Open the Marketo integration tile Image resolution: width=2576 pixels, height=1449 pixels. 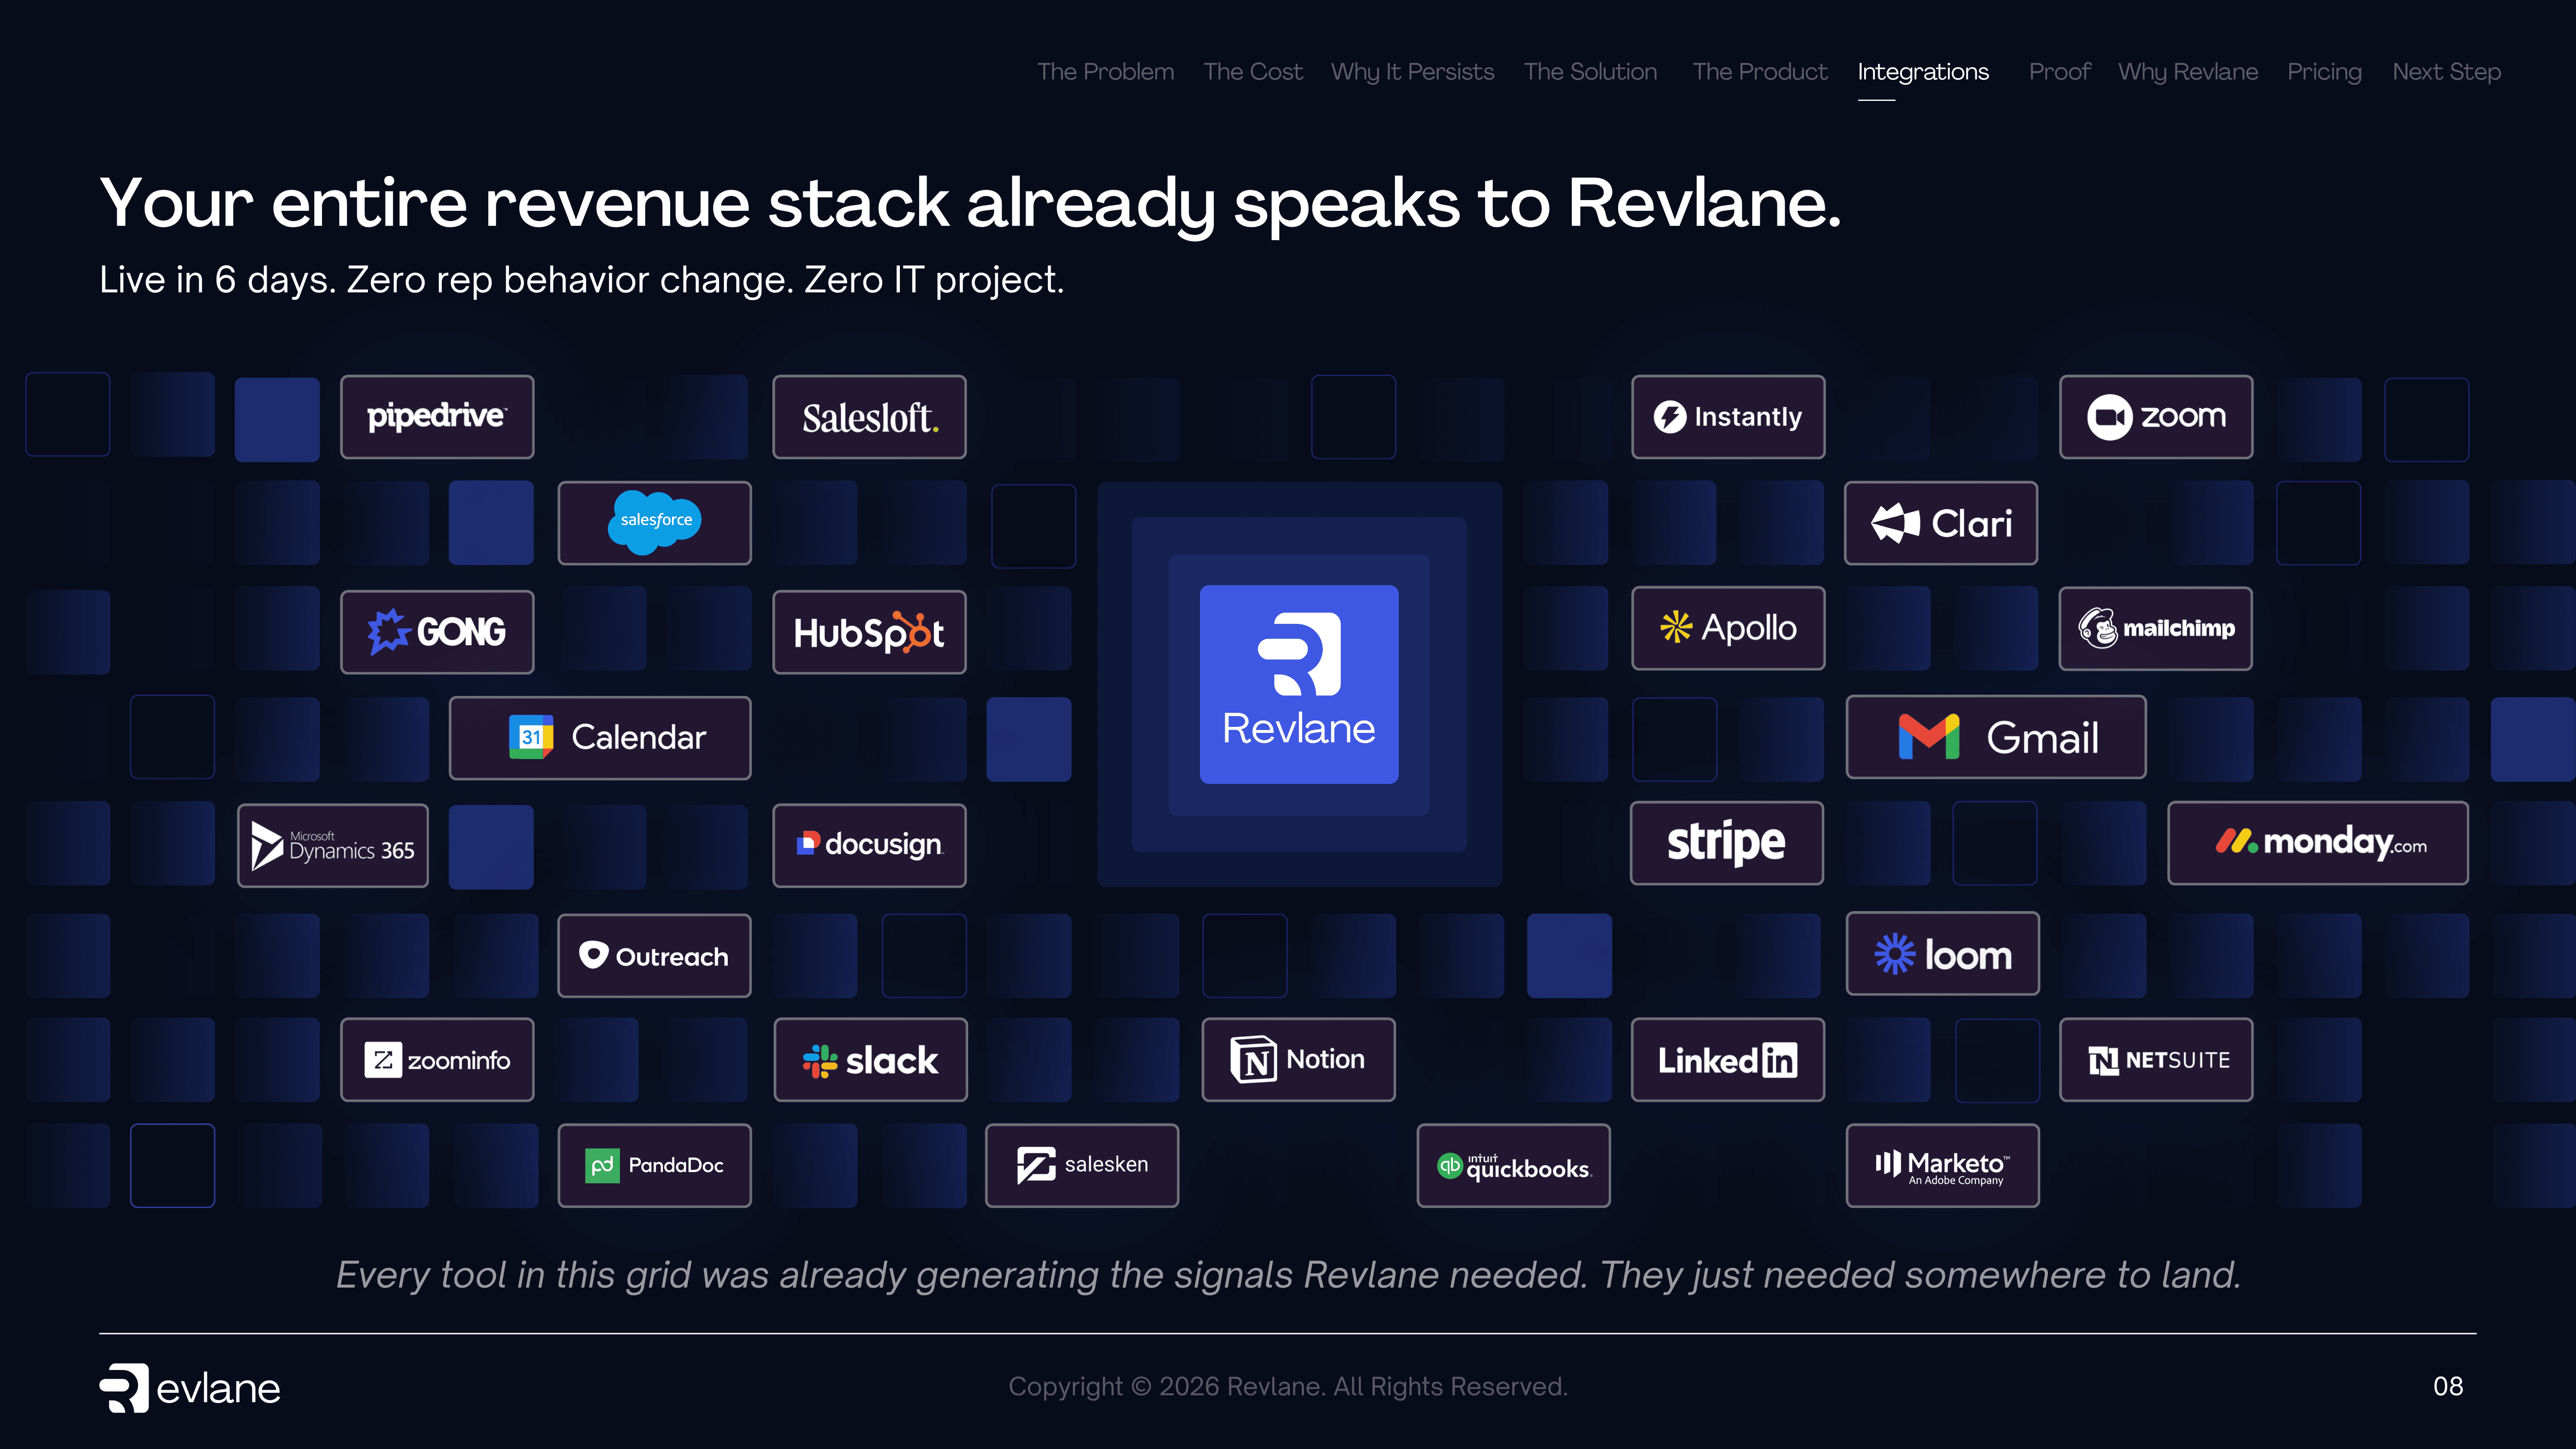(1943, 1166)
